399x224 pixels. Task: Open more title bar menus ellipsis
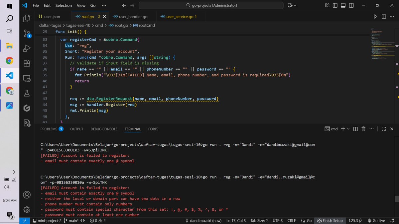click(104, 5)
